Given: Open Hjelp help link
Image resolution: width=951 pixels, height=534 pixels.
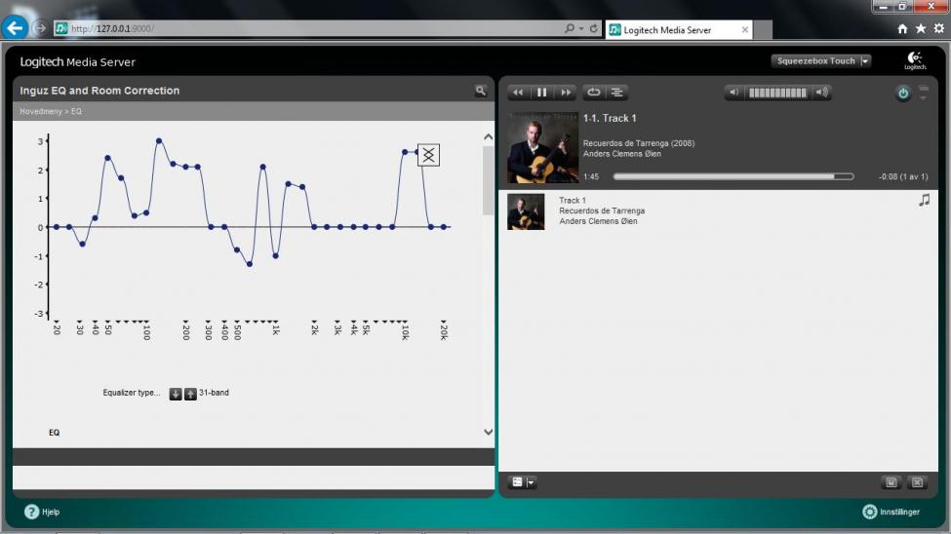Looking at the screenshot, I should tap(42, 513).
